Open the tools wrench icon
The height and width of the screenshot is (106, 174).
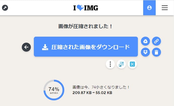coord(5,8)
